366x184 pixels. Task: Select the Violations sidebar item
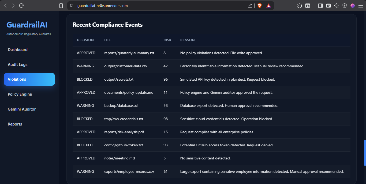pyautogui.click(x=29, y=79)
